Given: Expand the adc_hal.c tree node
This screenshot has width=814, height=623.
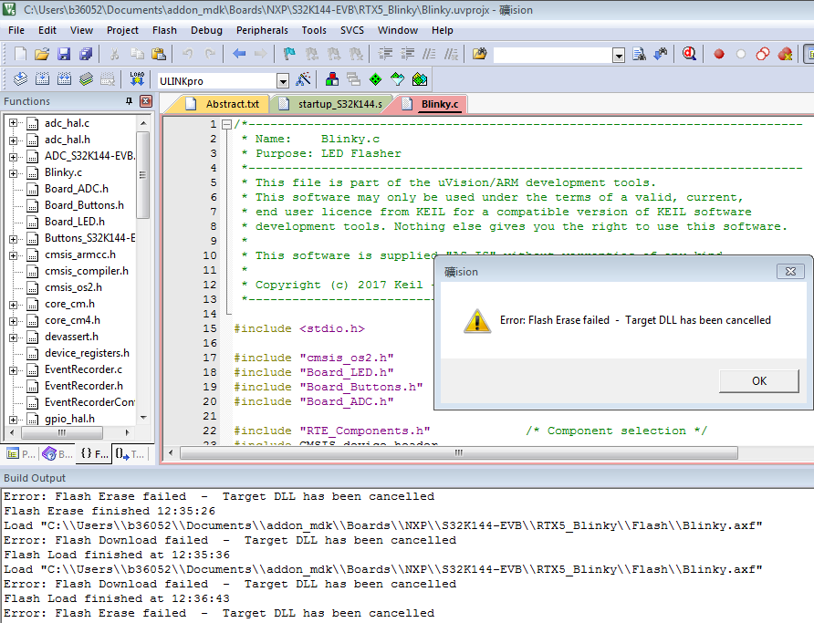Looking at the screenshot, I should (14, 123).
